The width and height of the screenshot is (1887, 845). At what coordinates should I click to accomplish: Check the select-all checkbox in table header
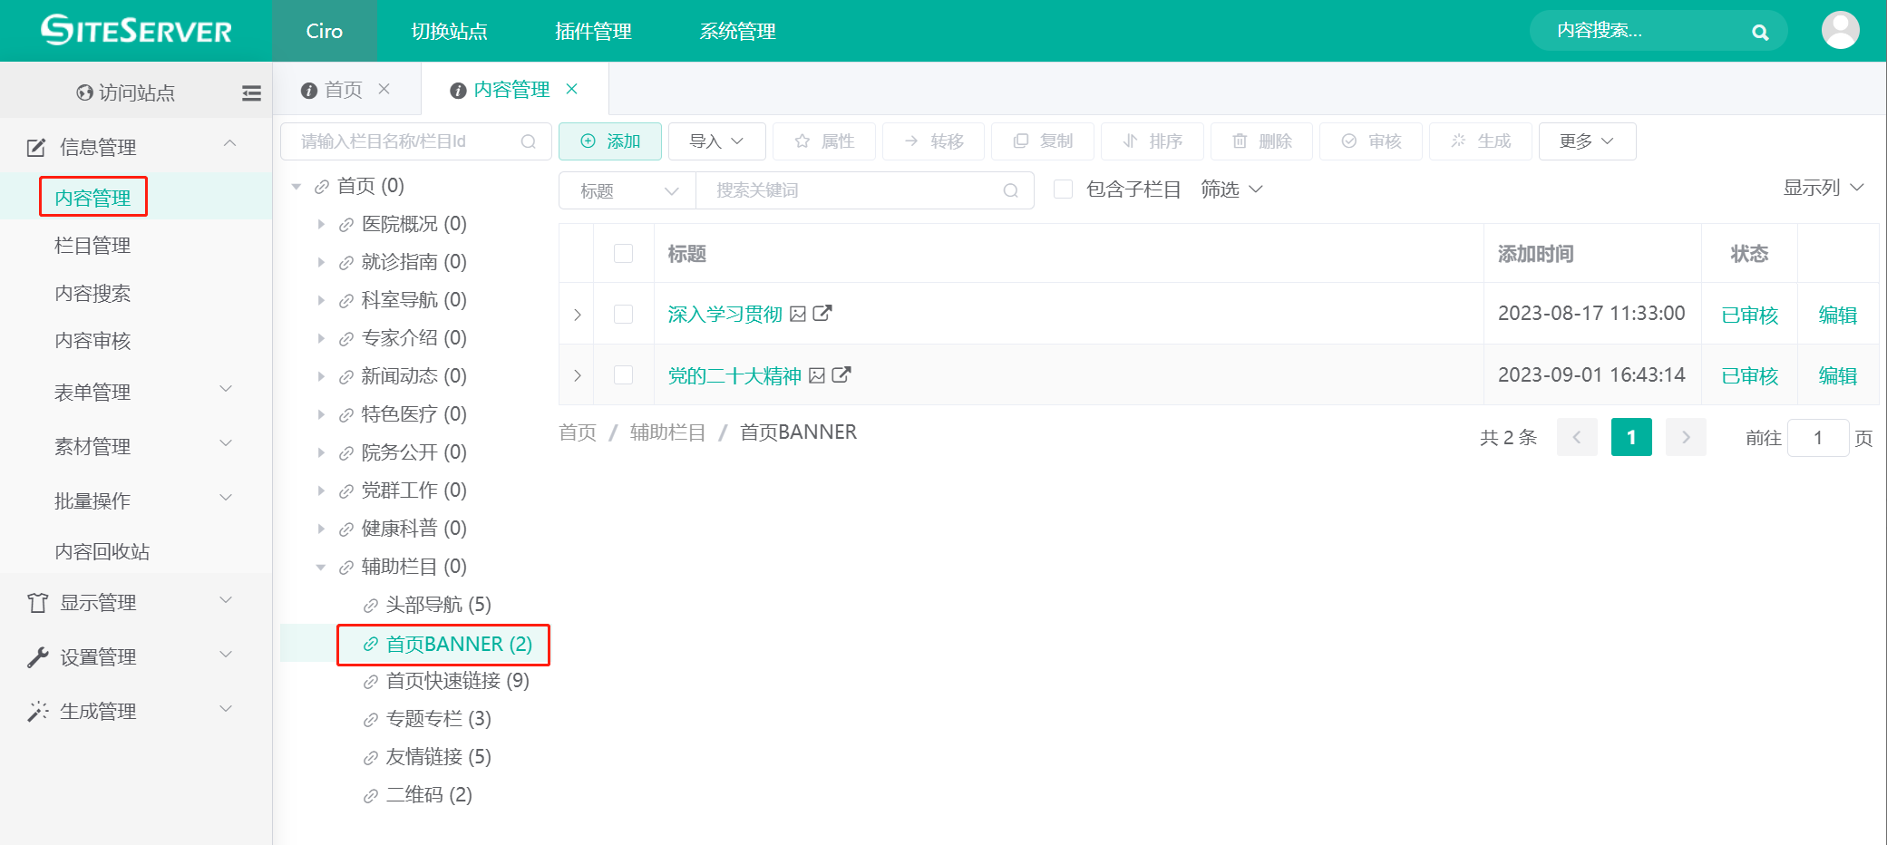click(623, 254)
